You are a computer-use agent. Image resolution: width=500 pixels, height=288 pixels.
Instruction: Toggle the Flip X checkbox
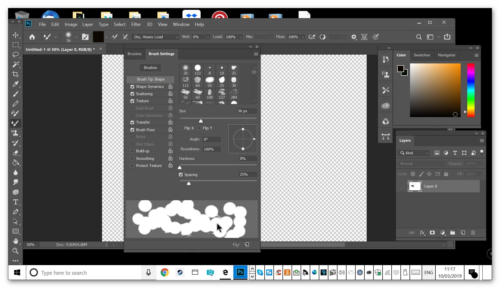pyautogui.click(x=181, y=128)
